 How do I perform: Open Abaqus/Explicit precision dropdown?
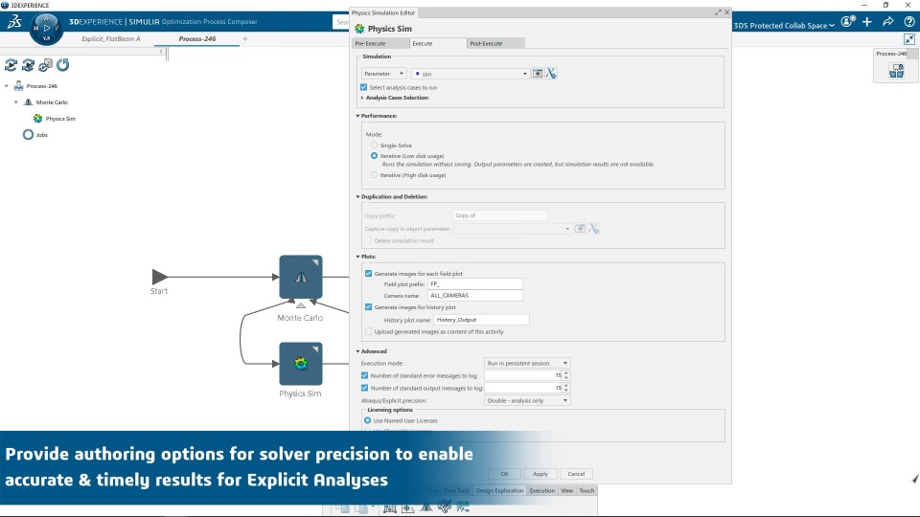pyautogui.click(x=527, y=400)
